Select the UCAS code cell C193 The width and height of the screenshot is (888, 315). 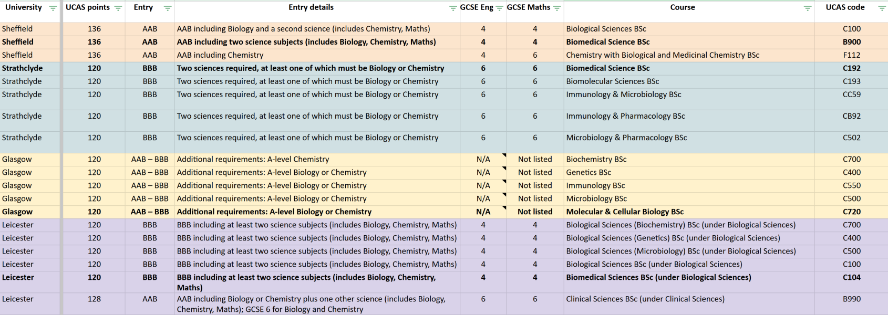point(851,81)
